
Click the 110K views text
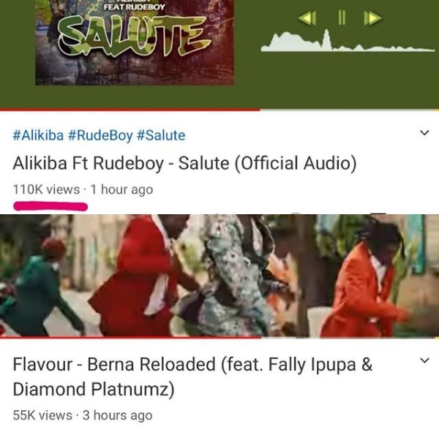[47, 189]
